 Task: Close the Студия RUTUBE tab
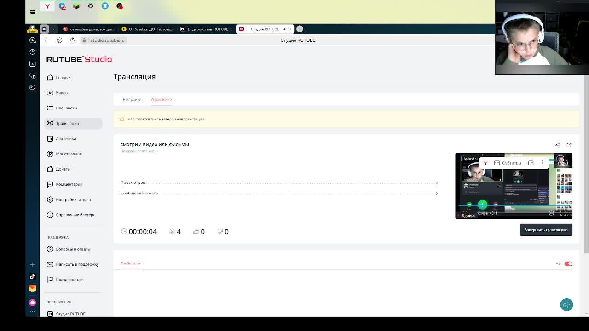289,29
